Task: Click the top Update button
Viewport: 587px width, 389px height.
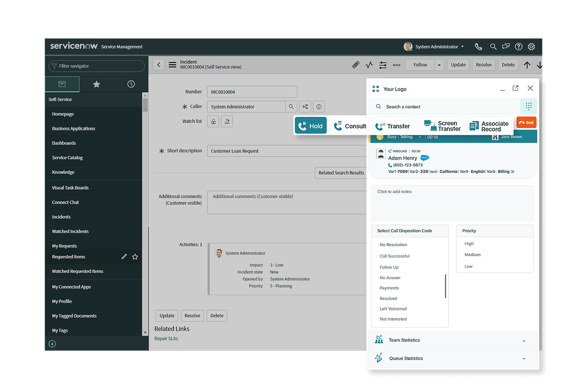Action: pyautogui.click(x=458, y=65)
